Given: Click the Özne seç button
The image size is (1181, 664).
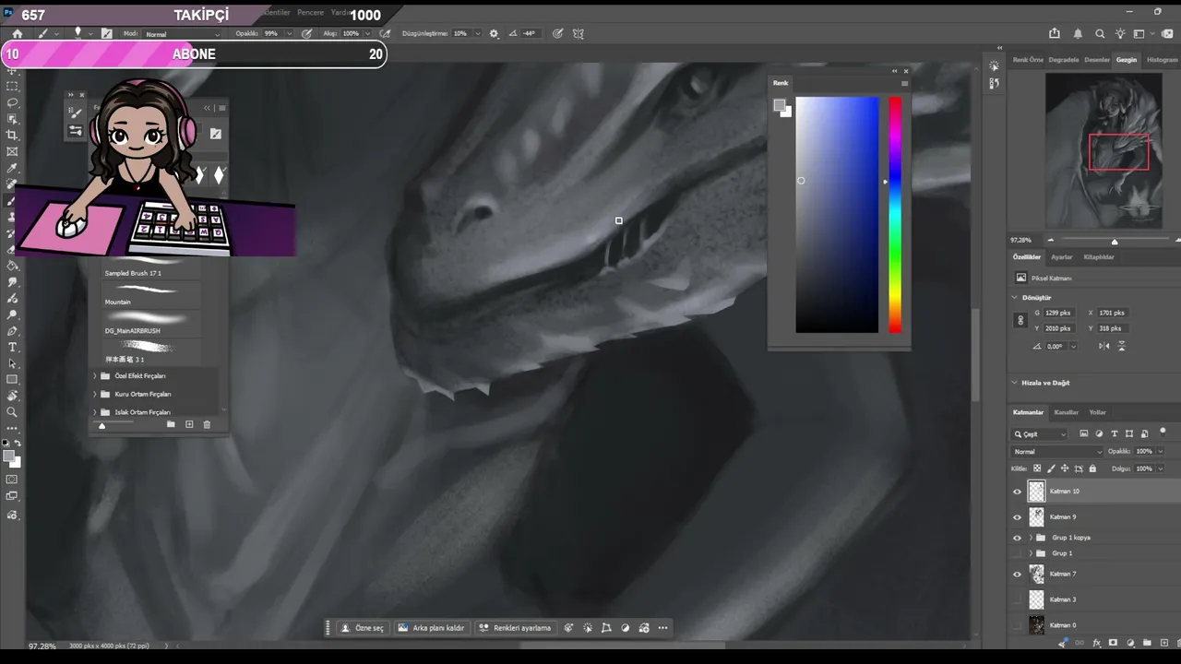Looking at the screenshot, I should tap(363, 628).
